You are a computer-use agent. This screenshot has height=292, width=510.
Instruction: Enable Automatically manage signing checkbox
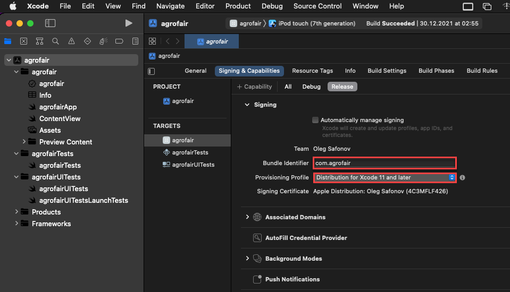pyautogui.click(x=315, y=120)
